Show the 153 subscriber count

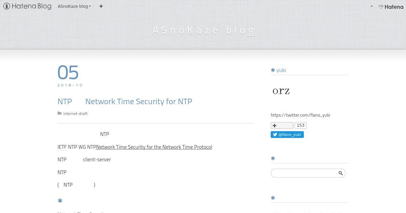pos(300,125)
